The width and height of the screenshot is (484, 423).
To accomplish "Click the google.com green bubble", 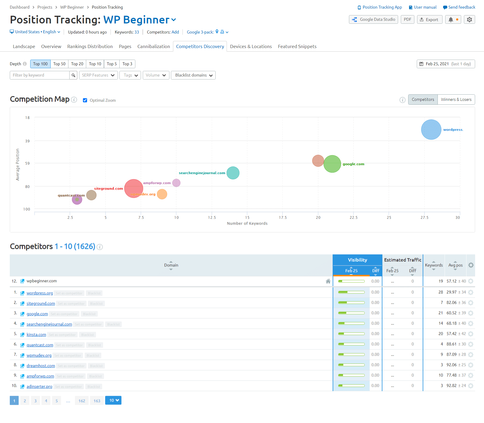I will pyautogui.click(x=332, y=164).
